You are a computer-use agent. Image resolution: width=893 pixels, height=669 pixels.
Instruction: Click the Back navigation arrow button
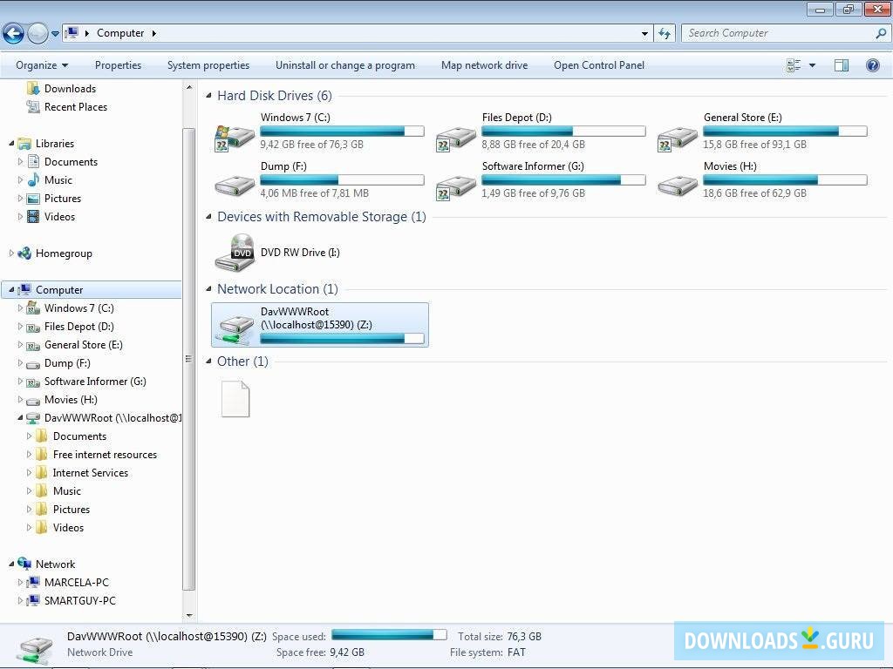pos(14,34)
